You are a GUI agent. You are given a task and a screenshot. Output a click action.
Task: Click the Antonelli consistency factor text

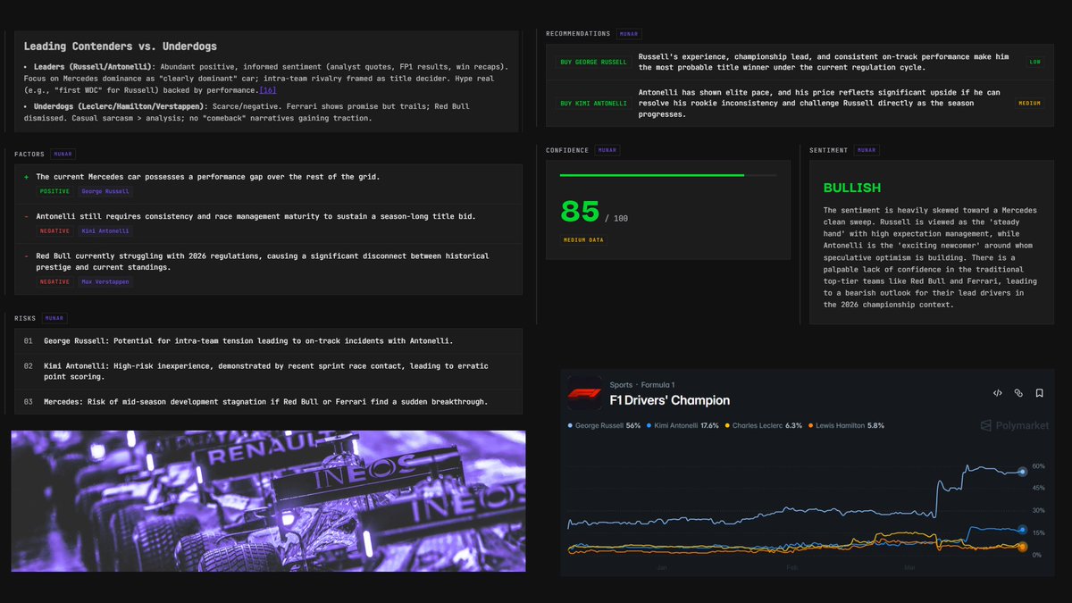point(255,216)
